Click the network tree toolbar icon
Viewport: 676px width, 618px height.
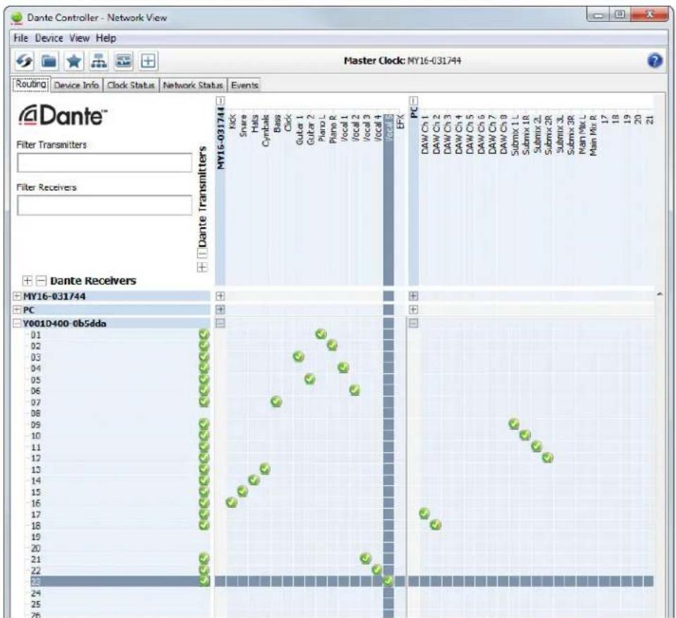tap(99, 61)
